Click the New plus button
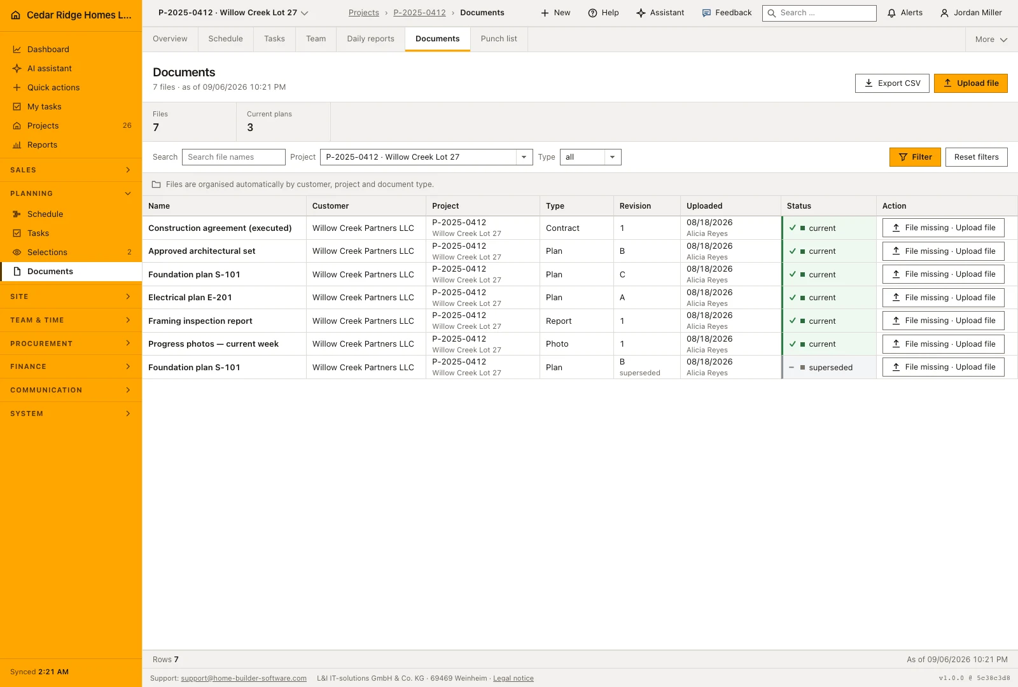This screenshot has width=1018, height=687. pos(555,13)
